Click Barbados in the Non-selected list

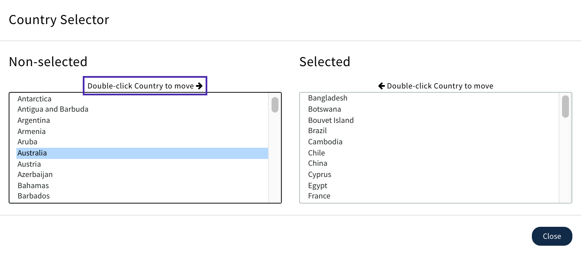34,196
